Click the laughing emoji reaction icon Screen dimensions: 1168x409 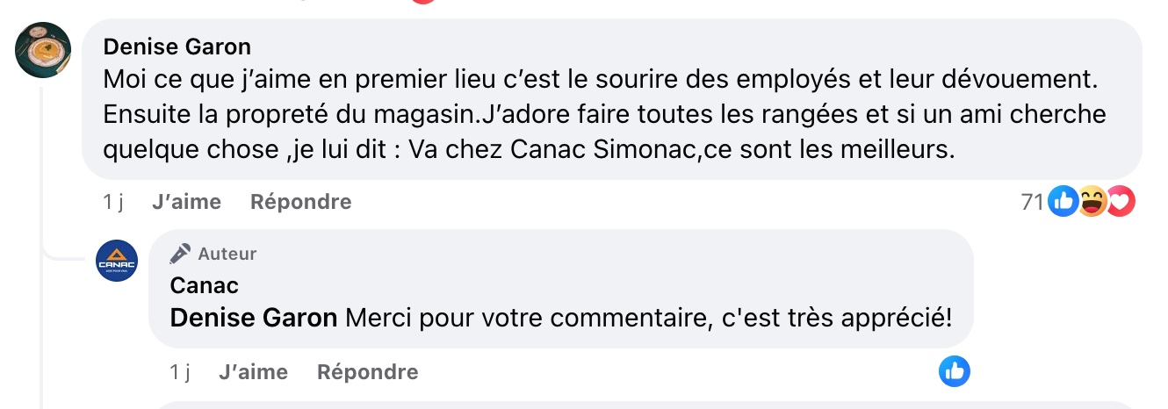pos(1092,202)
